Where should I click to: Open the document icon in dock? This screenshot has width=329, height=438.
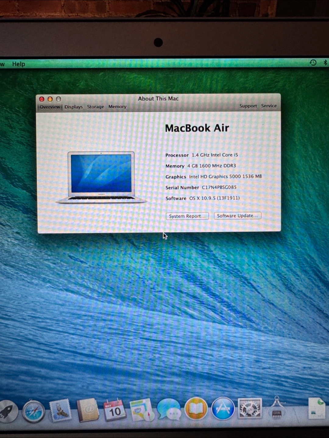(317, 408)
